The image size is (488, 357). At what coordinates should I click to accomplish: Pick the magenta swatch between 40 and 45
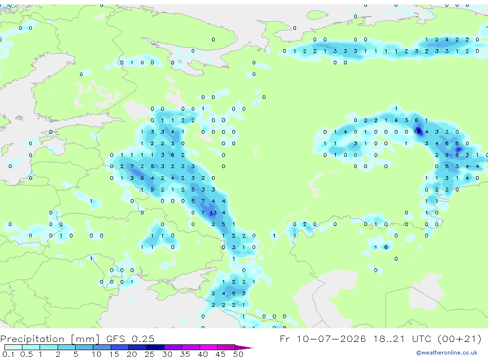click(x=208, y=347)
